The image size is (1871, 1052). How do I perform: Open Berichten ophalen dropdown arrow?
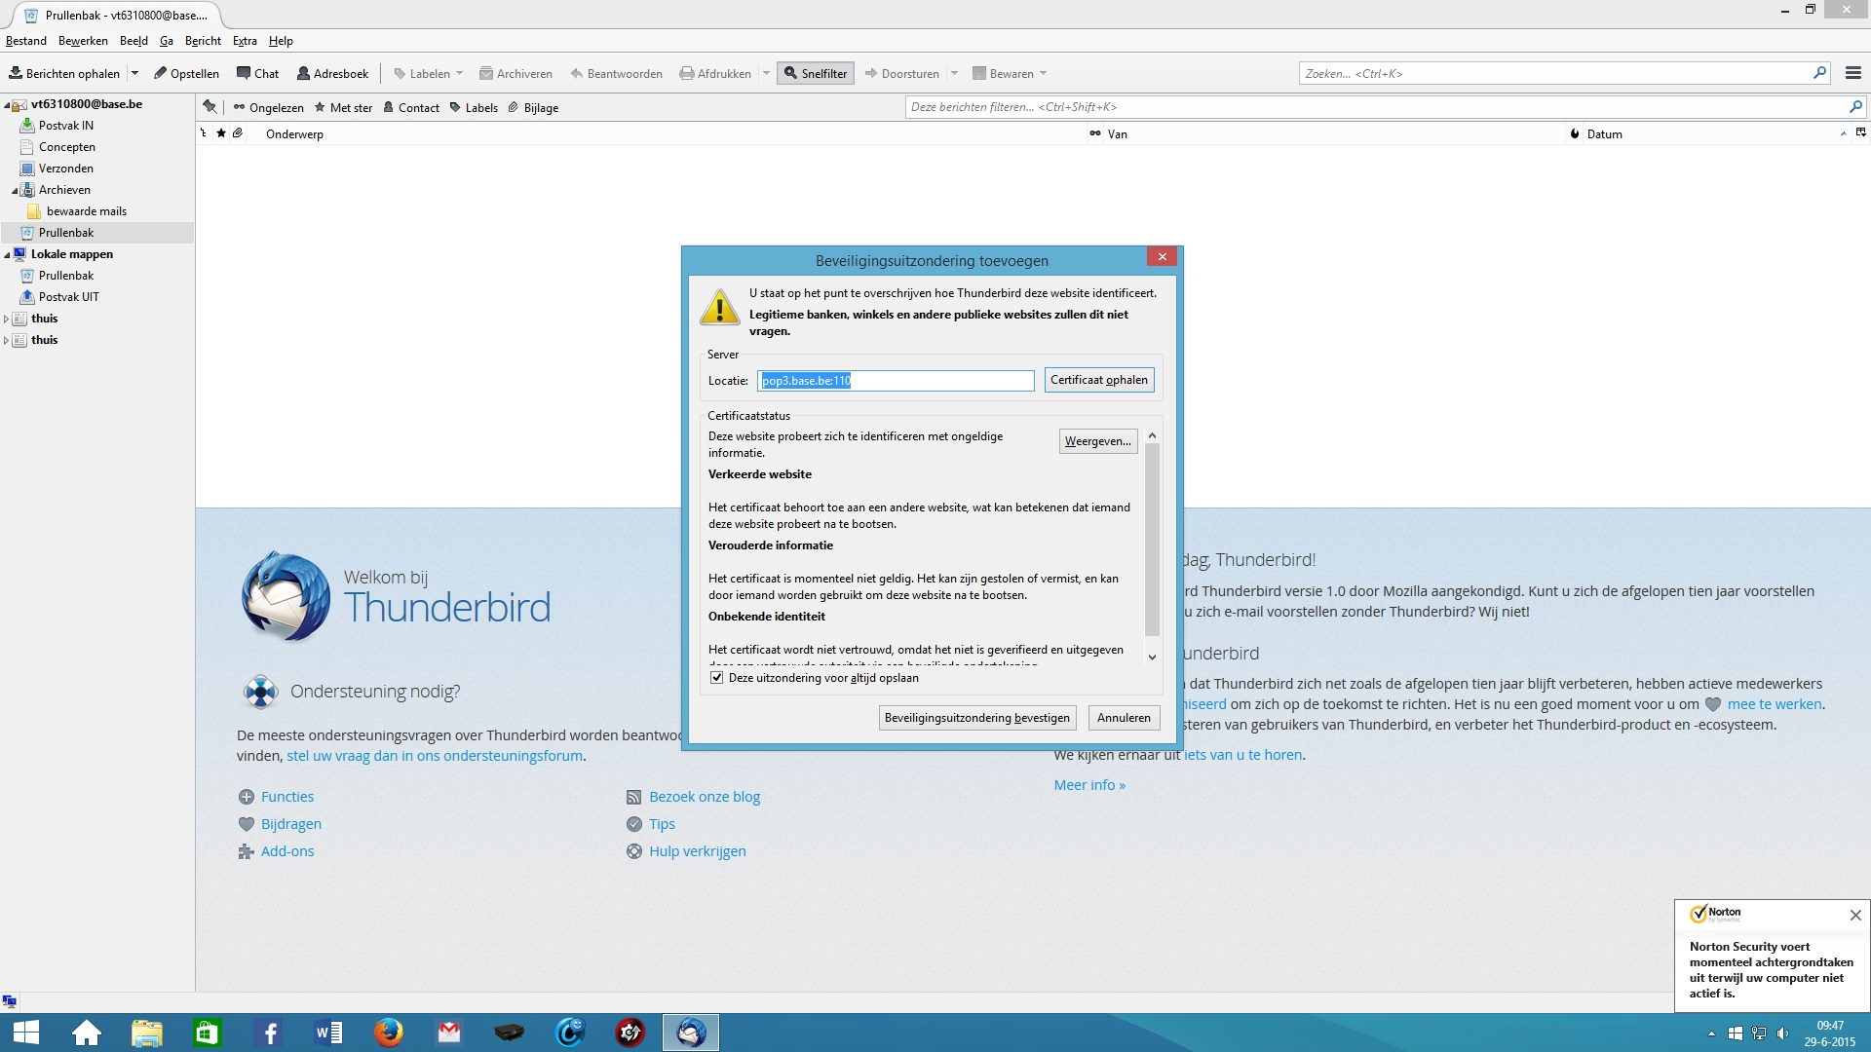(x=134, y=73)
